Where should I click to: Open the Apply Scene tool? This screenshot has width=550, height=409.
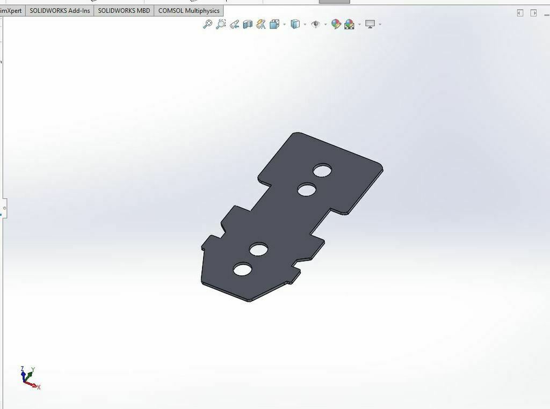[349, 24]
